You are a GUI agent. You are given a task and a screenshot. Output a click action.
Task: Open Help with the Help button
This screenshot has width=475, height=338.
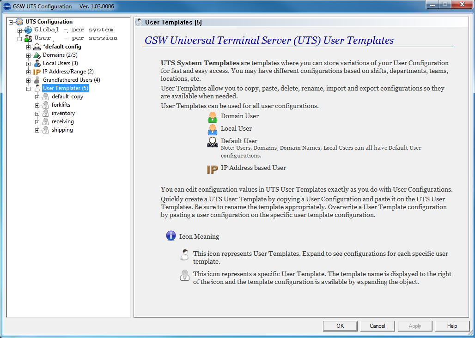452,326
